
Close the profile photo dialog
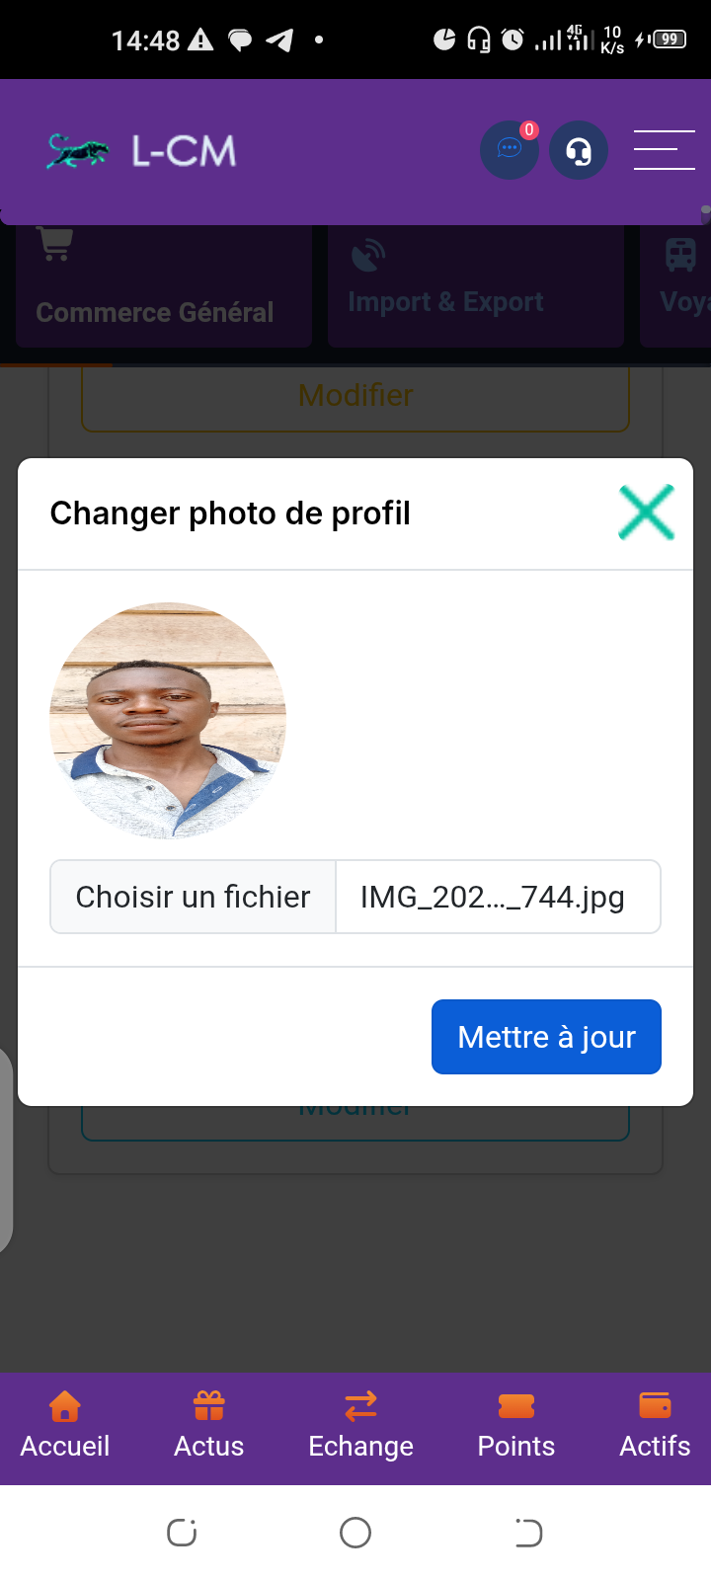click(646, 513)
